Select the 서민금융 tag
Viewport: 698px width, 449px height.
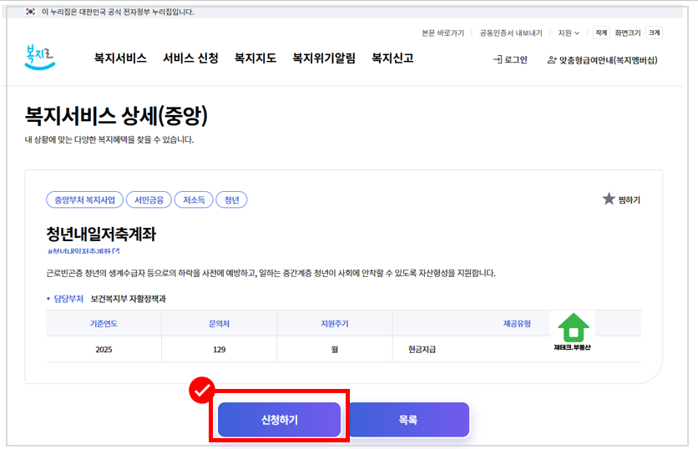(x=149, y=199)
